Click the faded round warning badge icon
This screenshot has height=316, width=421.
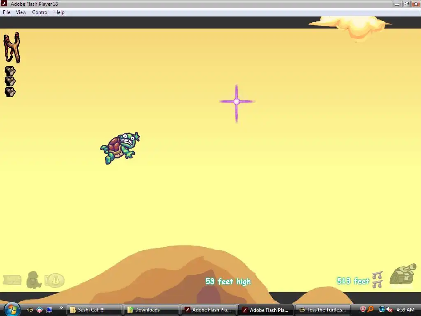point(55,280)
